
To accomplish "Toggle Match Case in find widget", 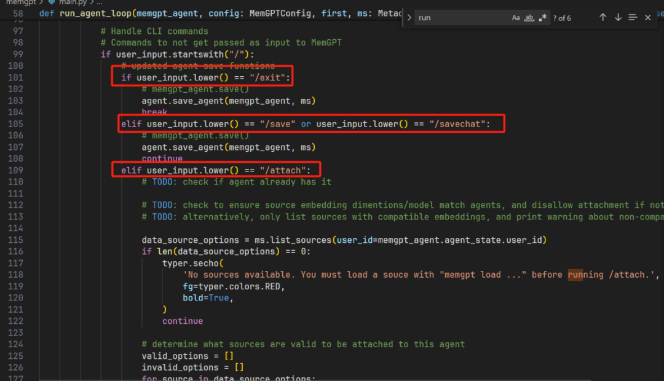I will click(516, 18).
